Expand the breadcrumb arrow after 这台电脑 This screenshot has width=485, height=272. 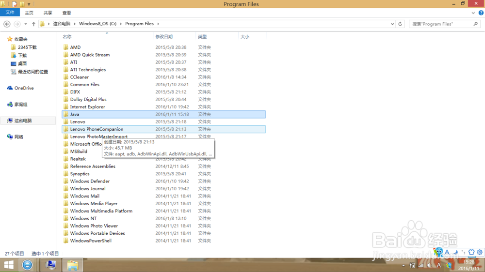point(75,24)
